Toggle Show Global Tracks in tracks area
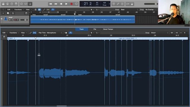The width and height of the screenshot is (190, 107). [x=39, y=10]
